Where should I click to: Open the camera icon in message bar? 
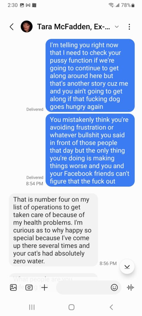click(x=29, y=287)
